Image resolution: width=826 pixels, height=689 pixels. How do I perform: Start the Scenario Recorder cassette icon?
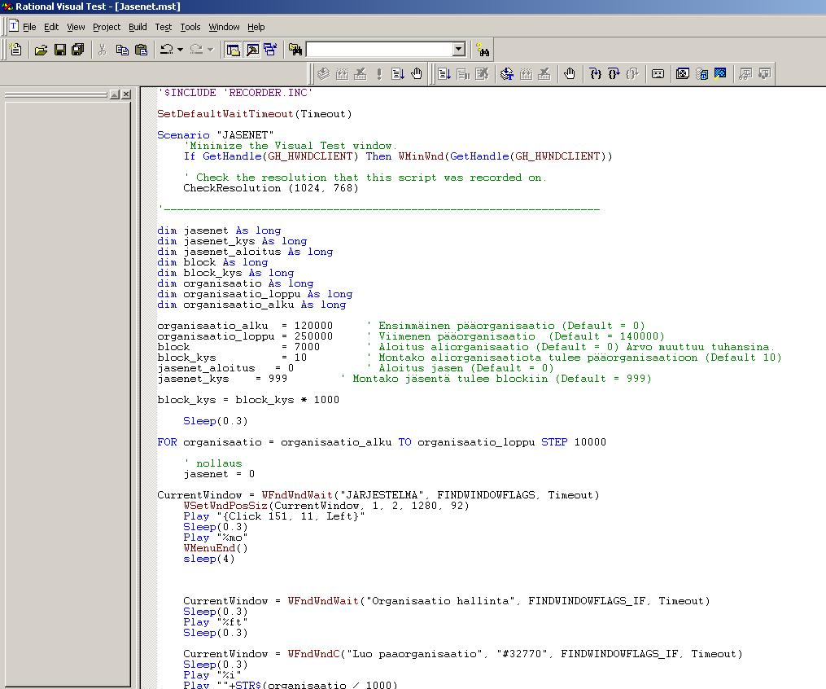click(658, 74)
